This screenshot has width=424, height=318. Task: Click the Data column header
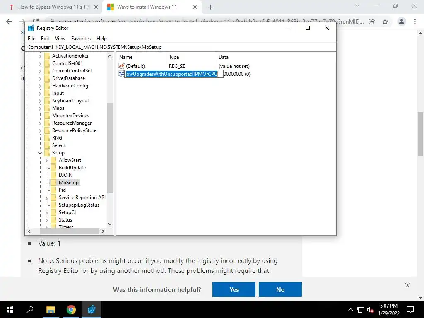click(275, 57)
